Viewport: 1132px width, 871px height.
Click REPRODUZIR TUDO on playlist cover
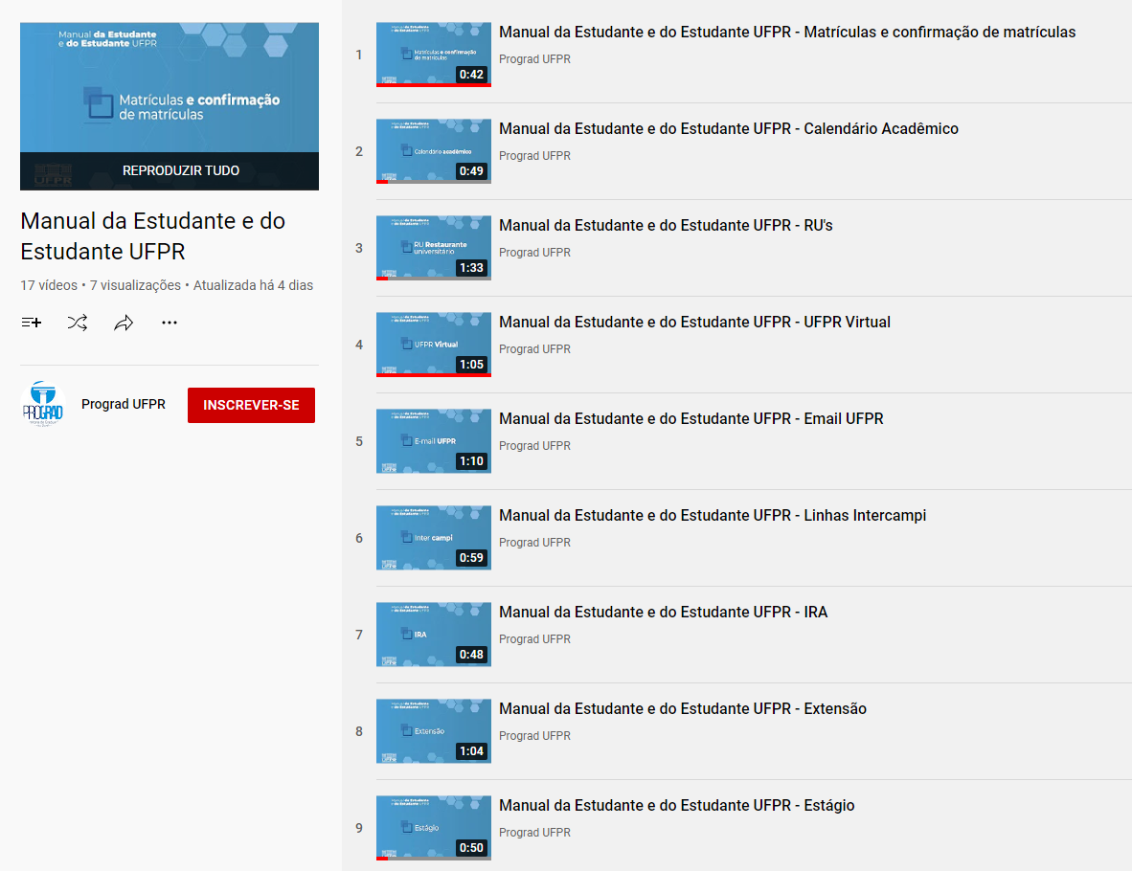click(180, 170)
